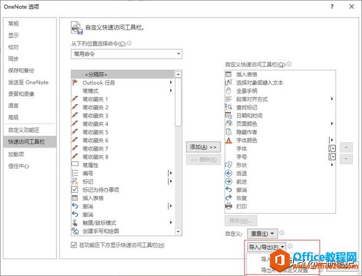Click scroll up arrow of commands list

pos(178,74)
